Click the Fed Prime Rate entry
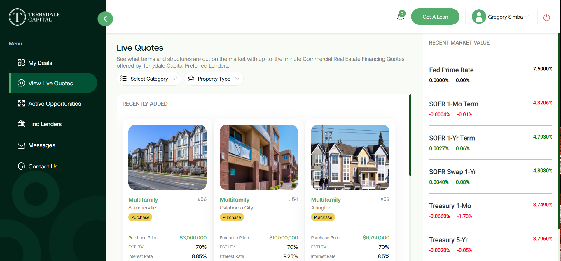The height and width of the screenshot is (261, 561). tap(491, 75)
